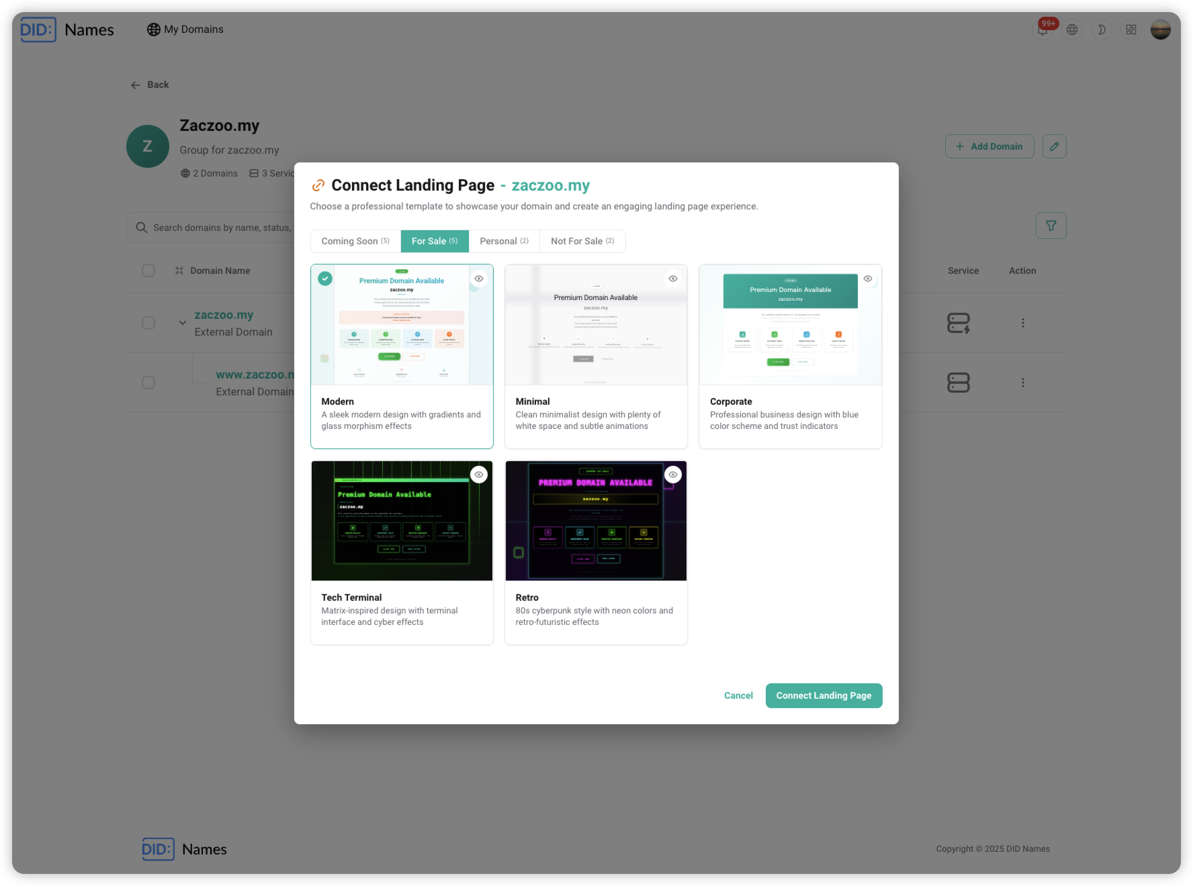Click the edit pencil icon beside Add Domain
The height and width of the screenshot is (886, 1193).
coord(1054,146)
